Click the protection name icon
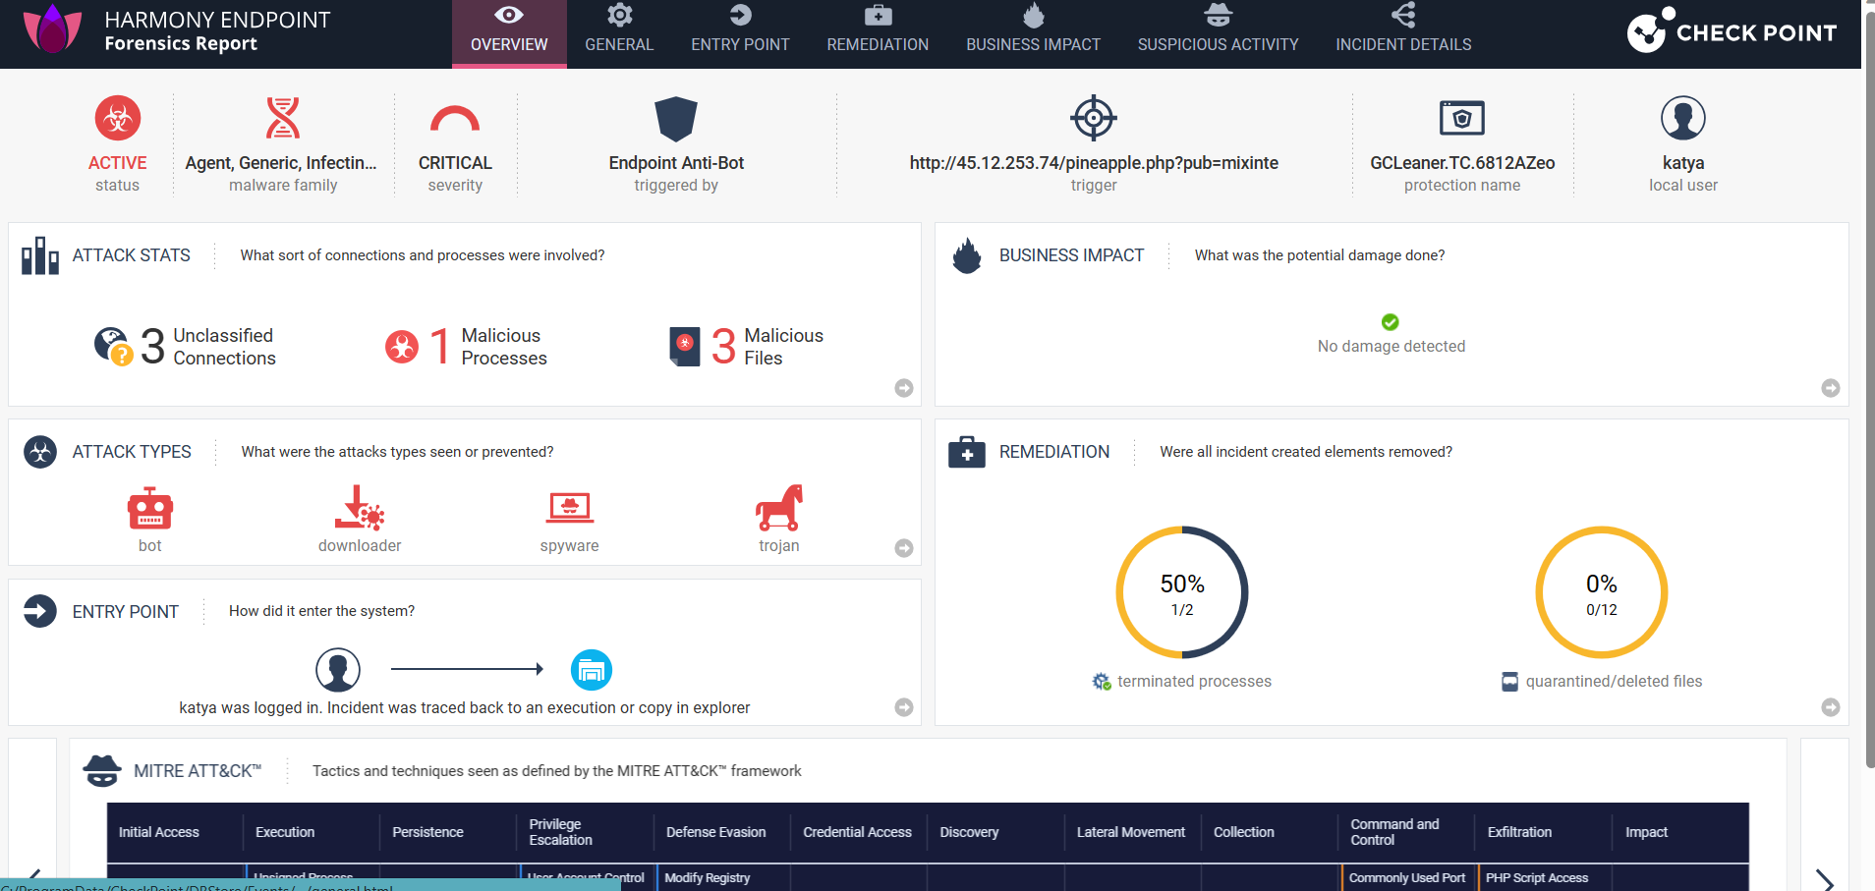This screenshot has height=891, width=1875. pyautogui.click(x=1462, y=118)
